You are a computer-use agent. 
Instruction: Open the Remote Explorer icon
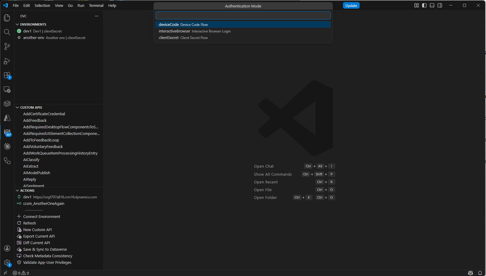[7, 89]
